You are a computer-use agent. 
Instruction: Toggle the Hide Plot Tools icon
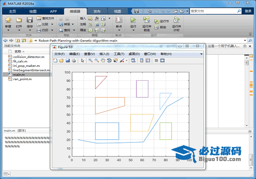click(156, 61)
